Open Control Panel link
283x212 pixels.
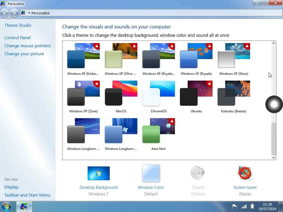(17, 38)
